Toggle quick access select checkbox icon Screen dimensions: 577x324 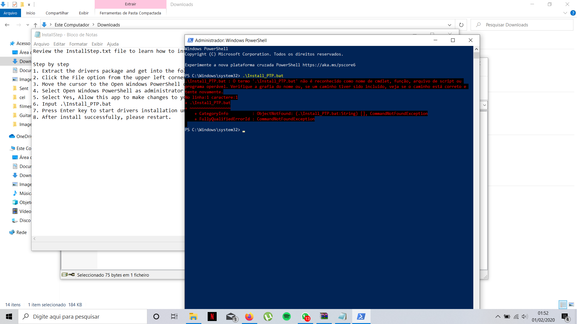[x=14, y=4]
